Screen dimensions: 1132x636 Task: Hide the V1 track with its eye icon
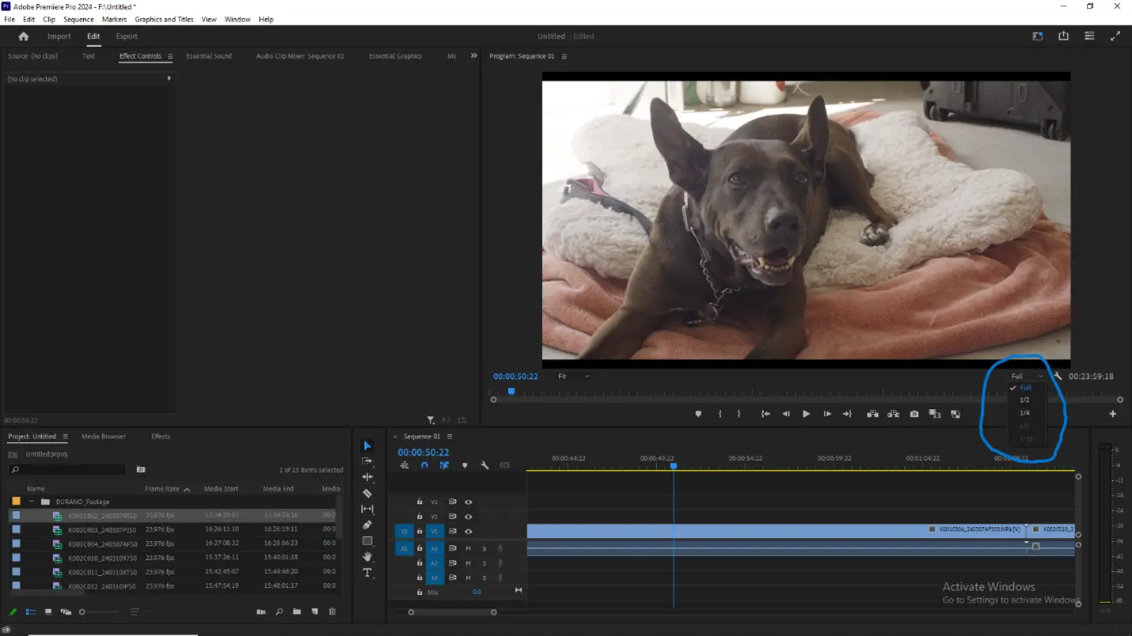point(468,532)
